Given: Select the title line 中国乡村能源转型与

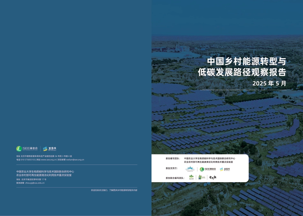Looking at the screenshot, I should 247,61.
